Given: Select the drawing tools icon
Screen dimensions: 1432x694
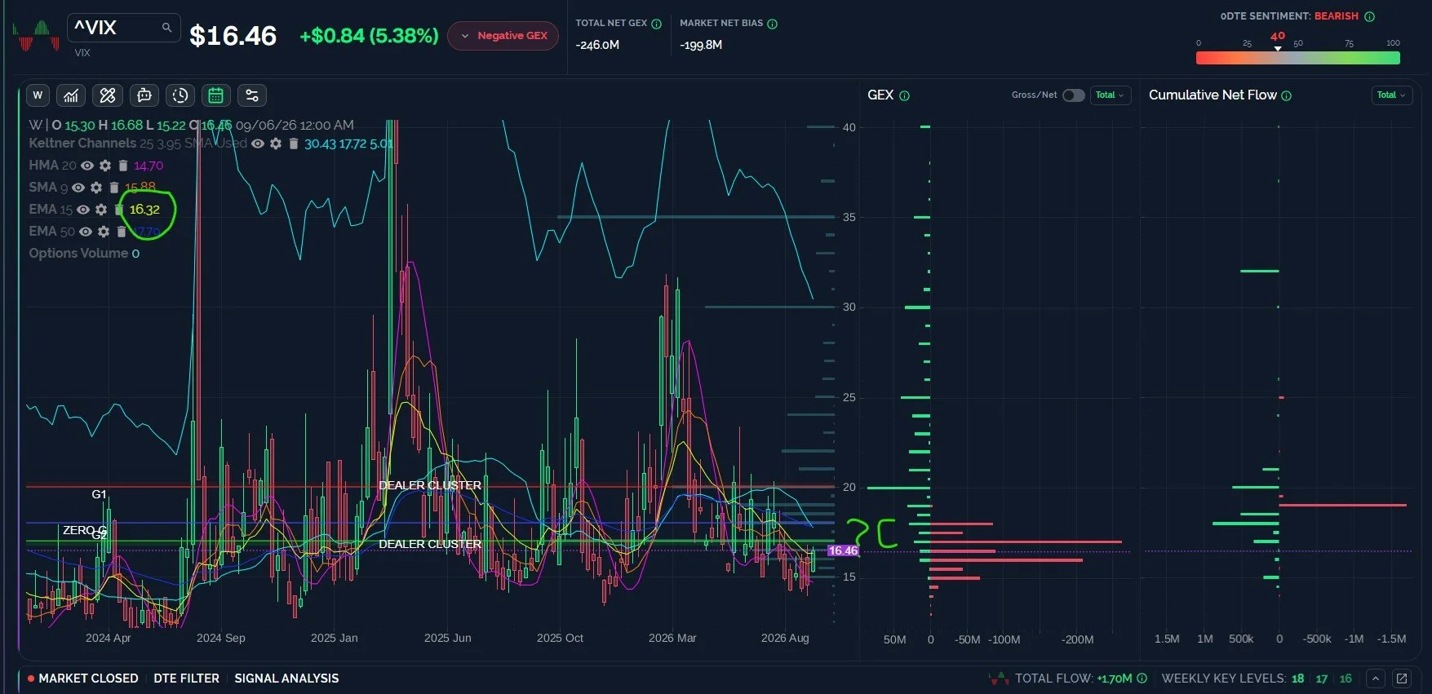Looking at the screenshot, I should [x=108, y=95].
